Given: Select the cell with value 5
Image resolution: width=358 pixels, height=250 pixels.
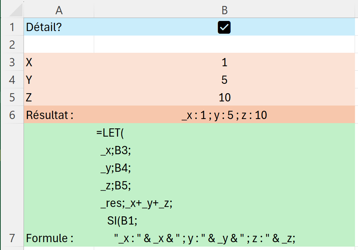Looking at the screenshot, I should coord(224,80).
